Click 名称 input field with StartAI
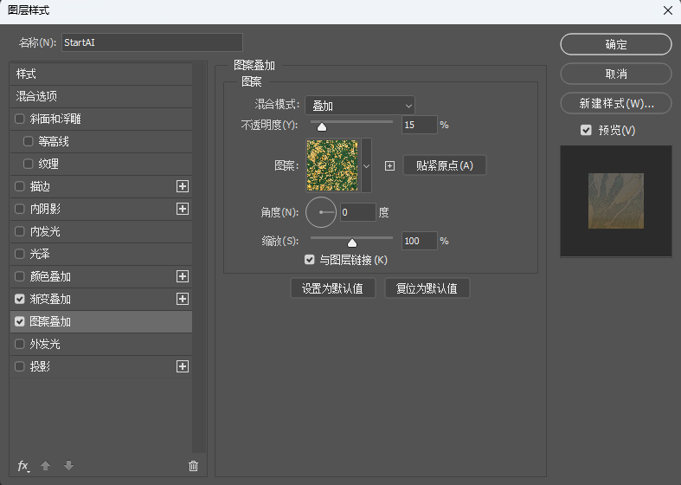Screen dimensions: 681x485 point(152,42)
